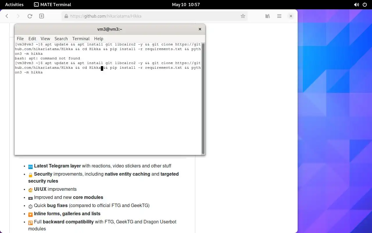The width and height of the screenshot is (372, 233).
Task: Click 'Full backward compatibility' list item
Action: coord(102,225)
